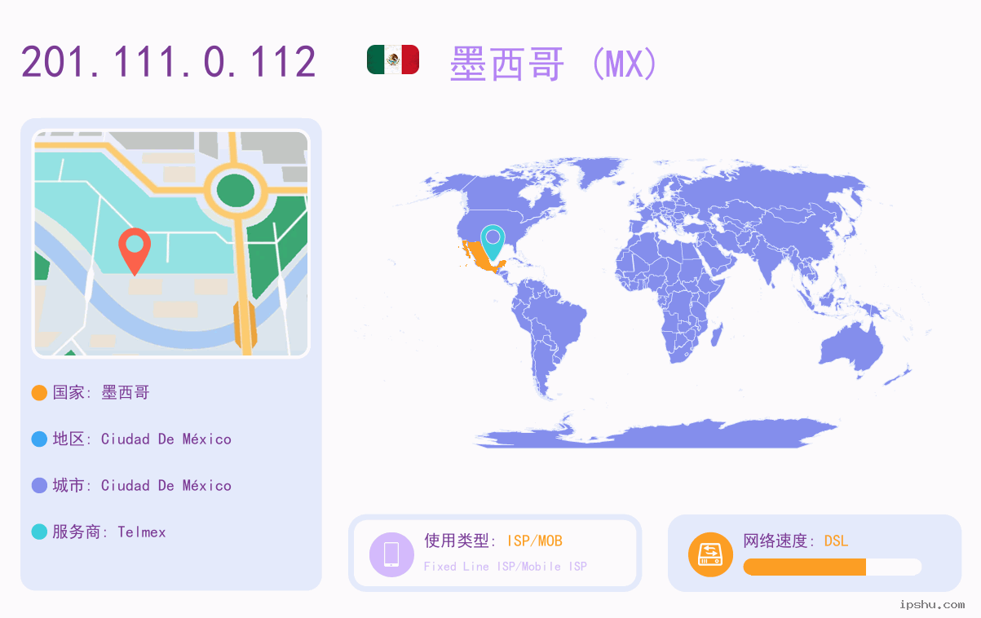Click the 国家: 墨西哥 text

[x=101, y=393]
